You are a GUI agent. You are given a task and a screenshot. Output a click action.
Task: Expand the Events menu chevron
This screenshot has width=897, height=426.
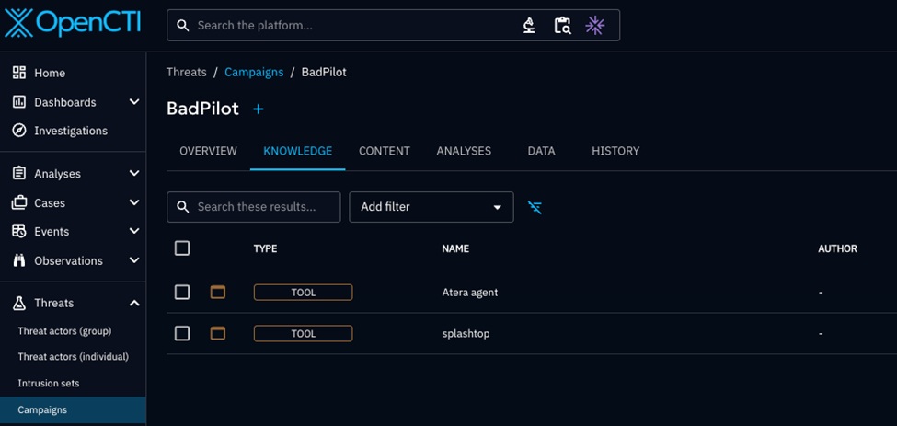click(134, 231)
